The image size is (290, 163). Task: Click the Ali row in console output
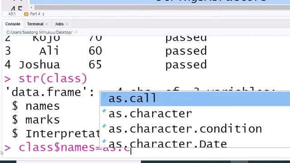(106, 51)
